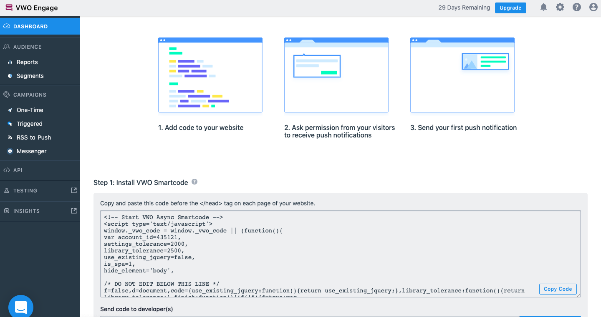
Task: Open the notifications bell
Action: point(543,7)
